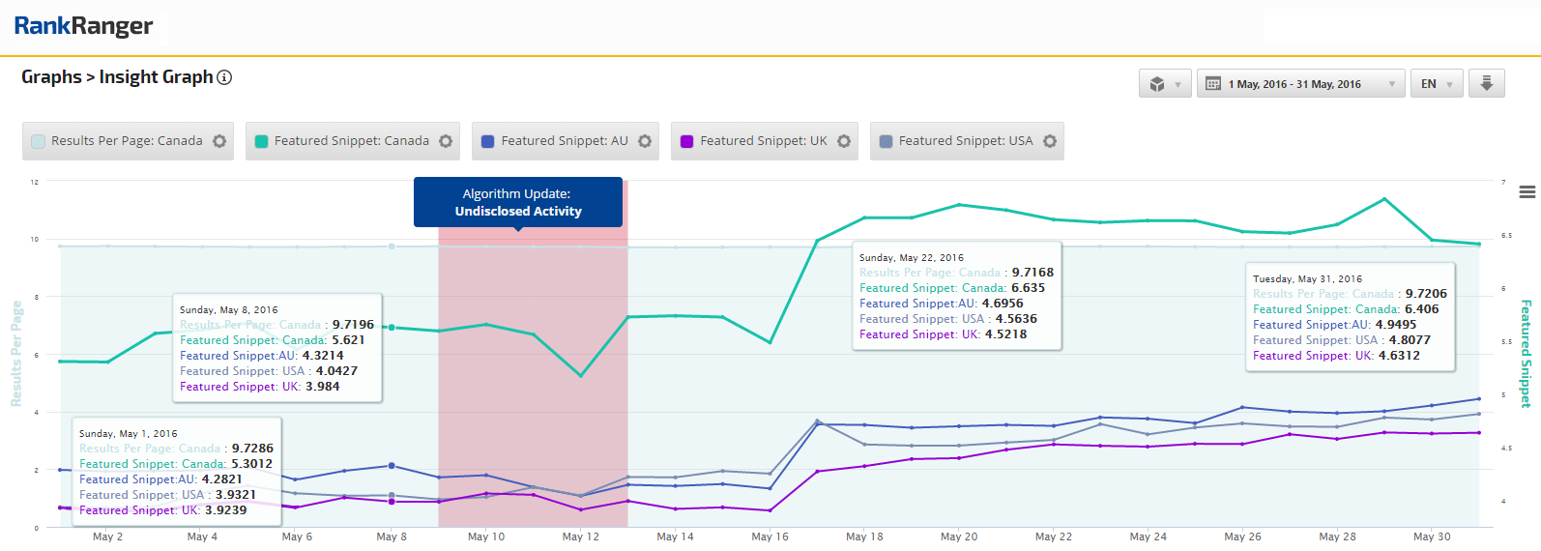Click the download export icon

click(x=1486, y=84)
